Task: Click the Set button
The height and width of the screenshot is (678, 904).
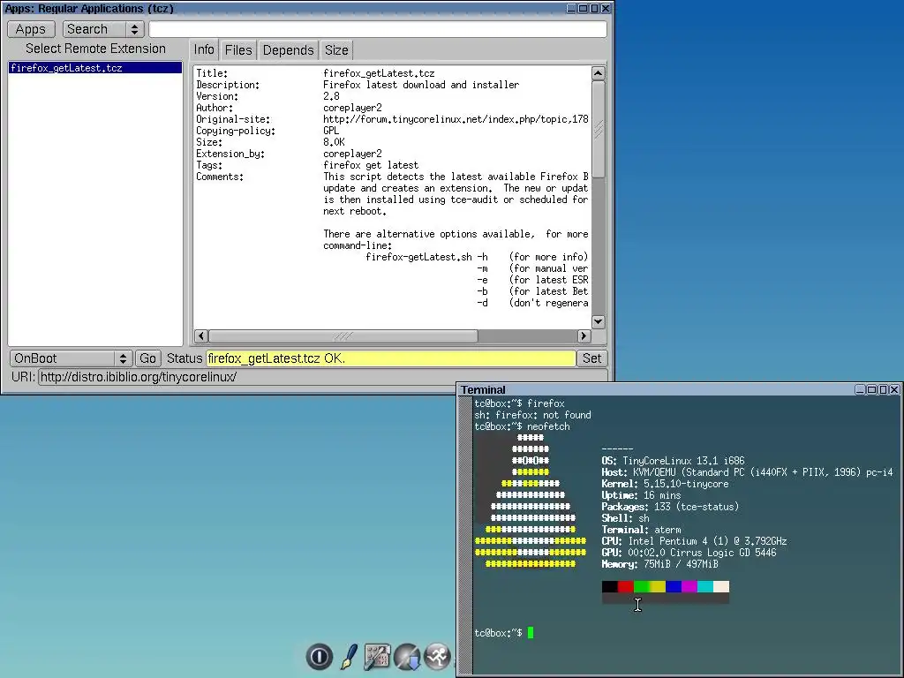Action: point(591,358)
